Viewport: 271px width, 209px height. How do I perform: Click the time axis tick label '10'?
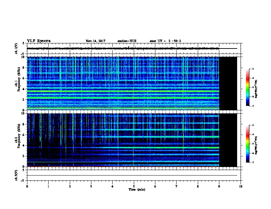pos(241,186)
